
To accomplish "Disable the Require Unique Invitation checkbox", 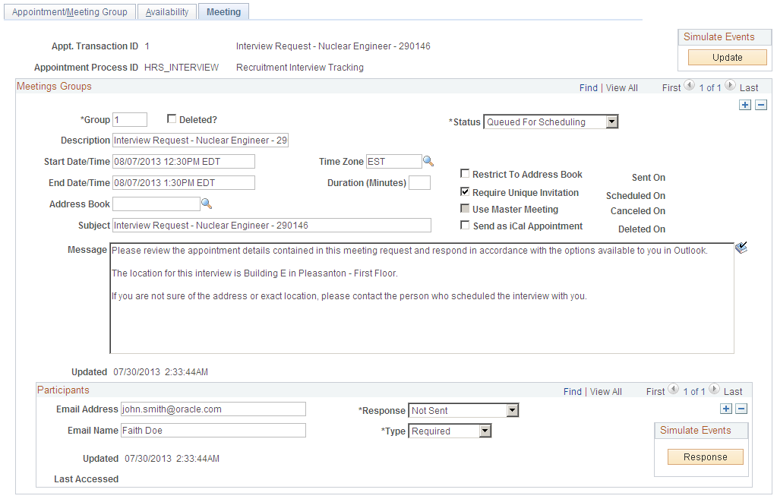I will pos(465,191).
